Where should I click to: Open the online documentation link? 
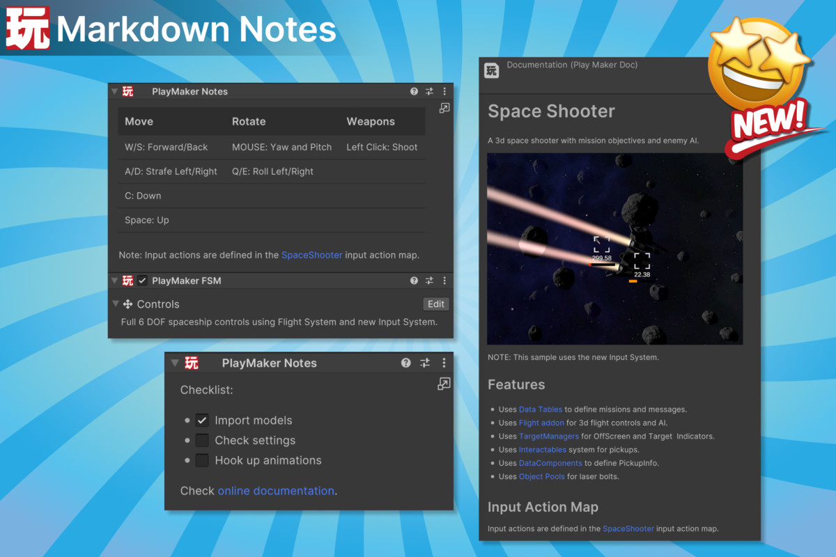coord(276,491)
